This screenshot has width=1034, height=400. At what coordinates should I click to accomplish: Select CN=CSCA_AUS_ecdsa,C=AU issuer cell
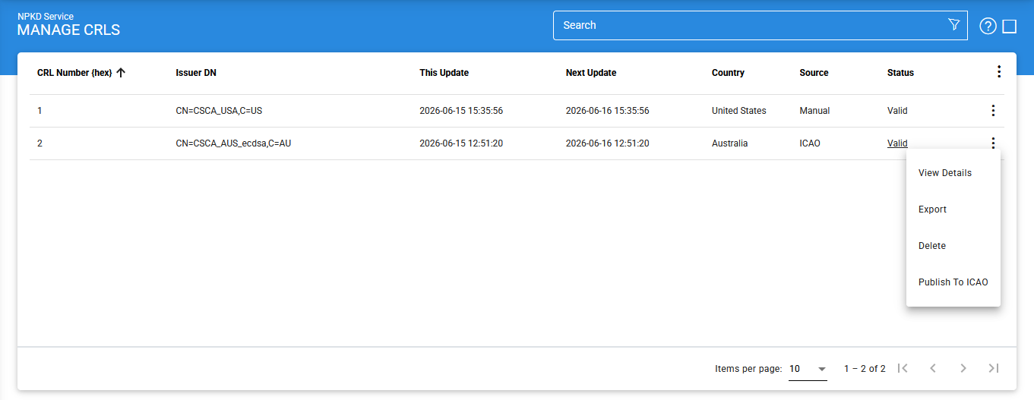[233, 143]
